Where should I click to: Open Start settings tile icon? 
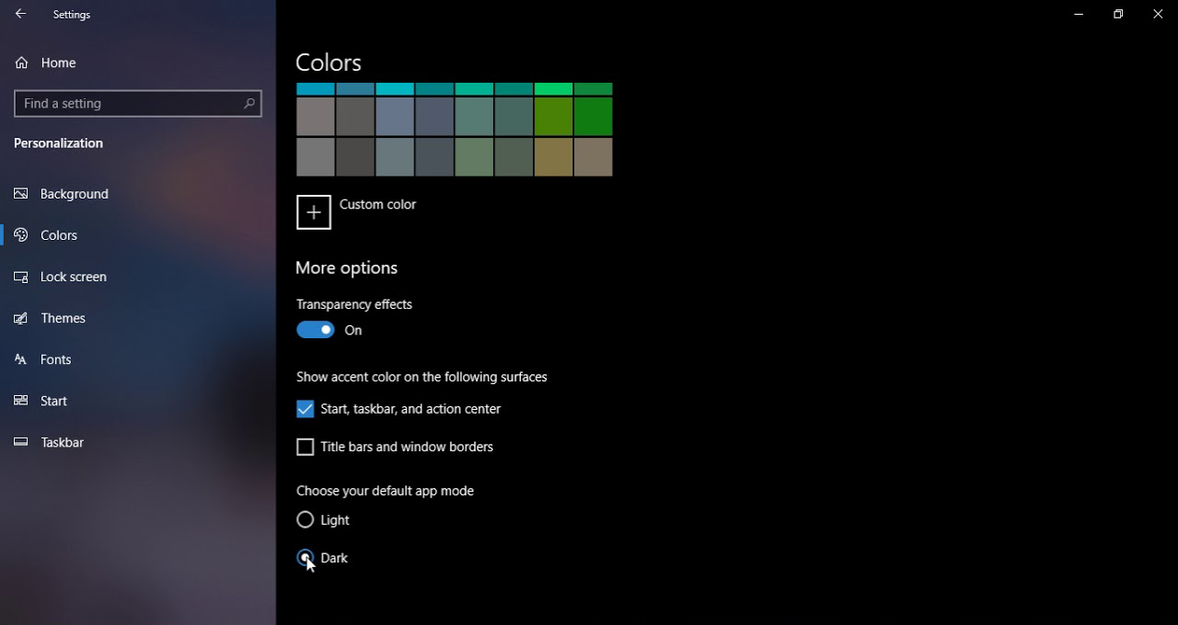pos(21,401)
